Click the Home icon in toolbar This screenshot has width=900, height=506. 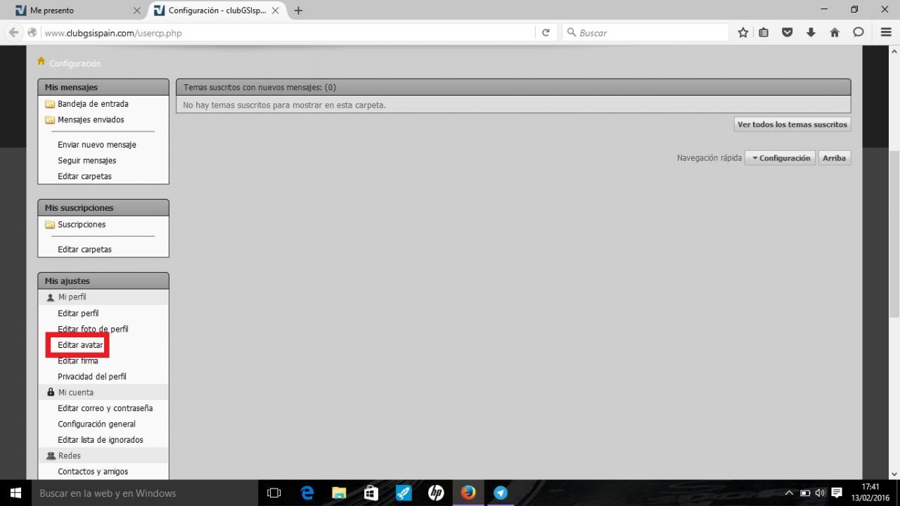[835, 32]
